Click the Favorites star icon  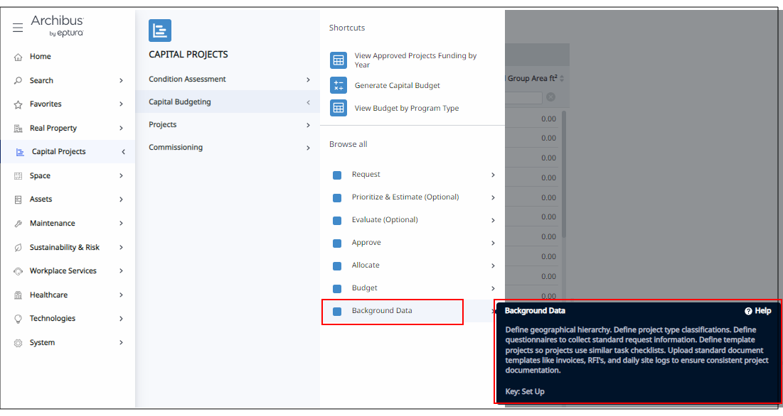[18, 104]
